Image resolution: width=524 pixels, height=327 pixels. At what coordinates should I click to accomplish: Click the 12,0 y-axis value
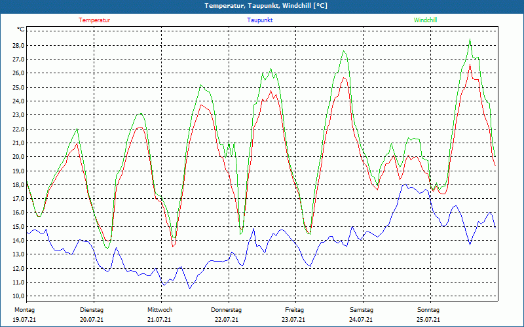click(x=18, y=268)
